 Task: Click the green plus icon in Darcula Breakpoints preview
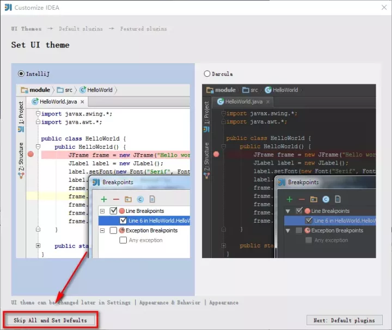(290, 199)
